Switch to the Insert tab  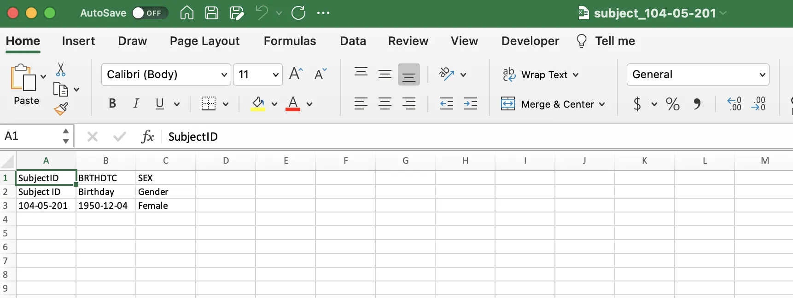(x=78, y=41)
